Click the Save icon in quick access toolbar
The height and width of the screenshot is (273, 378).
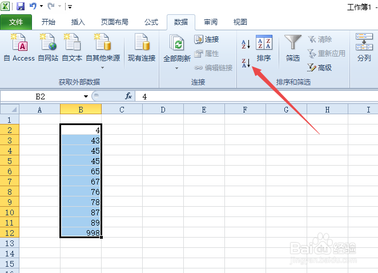click(21, 6)
